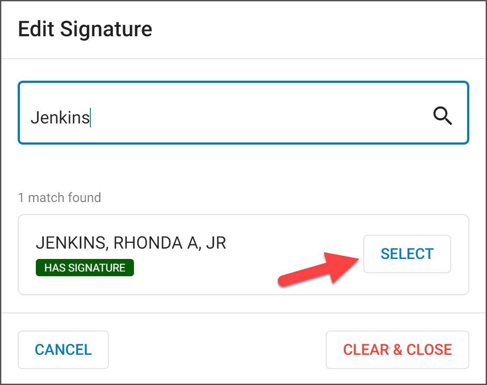Click the SELECT button for Rhonda Jenkins
487x385 pixels.
pos(407,254)
